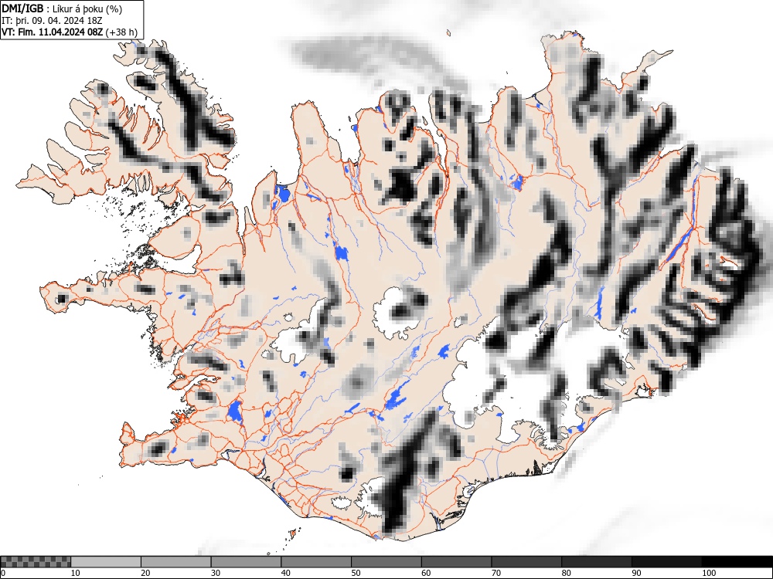Click the 30-40 percent legend swatch
Screen dimensions: 773x579
(246, 562)
